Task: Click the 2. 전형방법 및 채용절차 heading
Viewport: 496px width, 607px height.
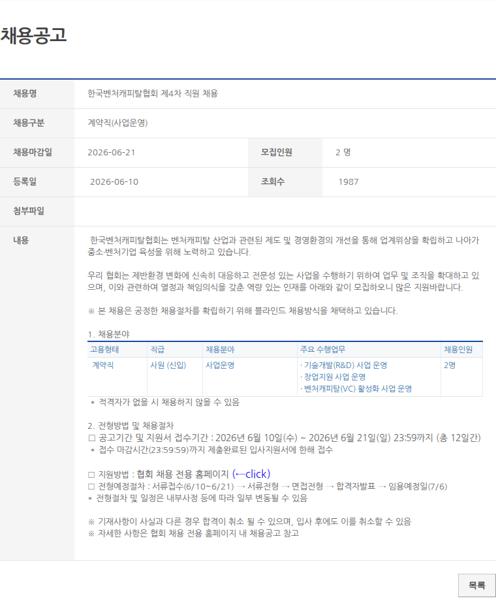Action: 131,426
